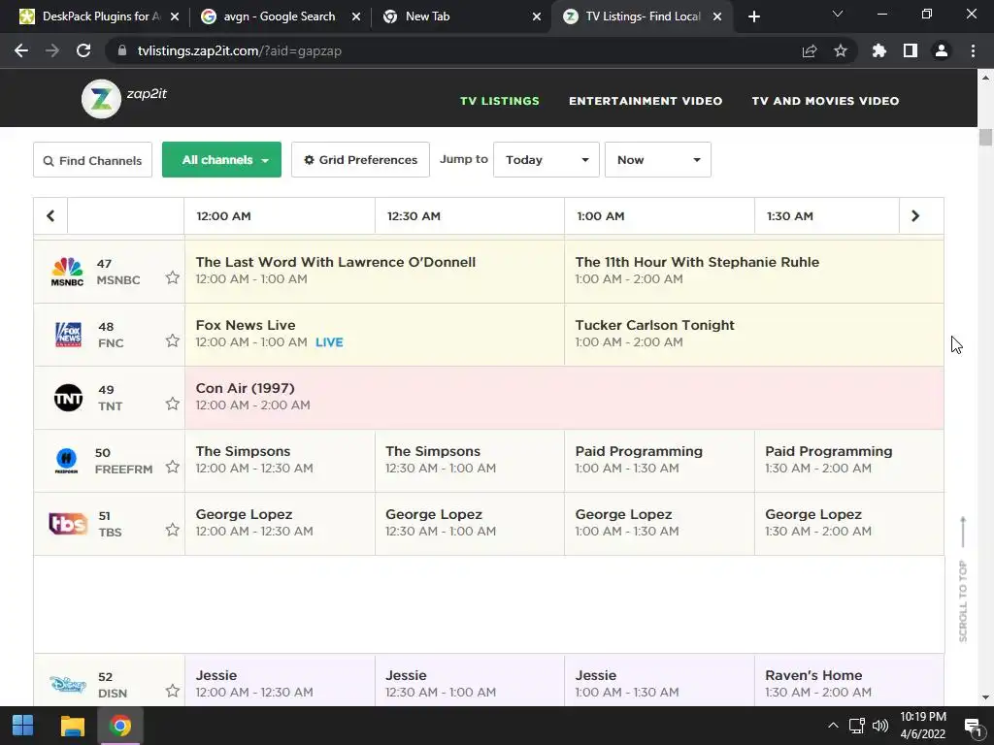Click the zap2it logo icon

[101, 99]
